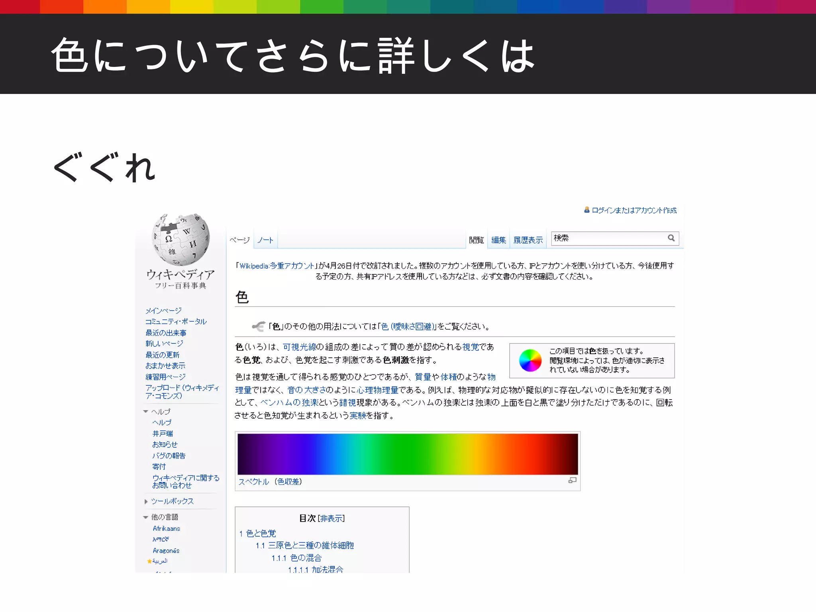Open the ヘルプ link under the ヘルプ heading

point(162,422)
